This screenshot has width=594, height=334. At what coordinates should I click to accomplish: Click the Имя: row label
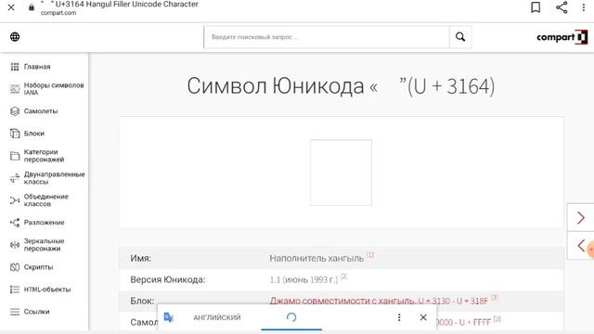141,258
